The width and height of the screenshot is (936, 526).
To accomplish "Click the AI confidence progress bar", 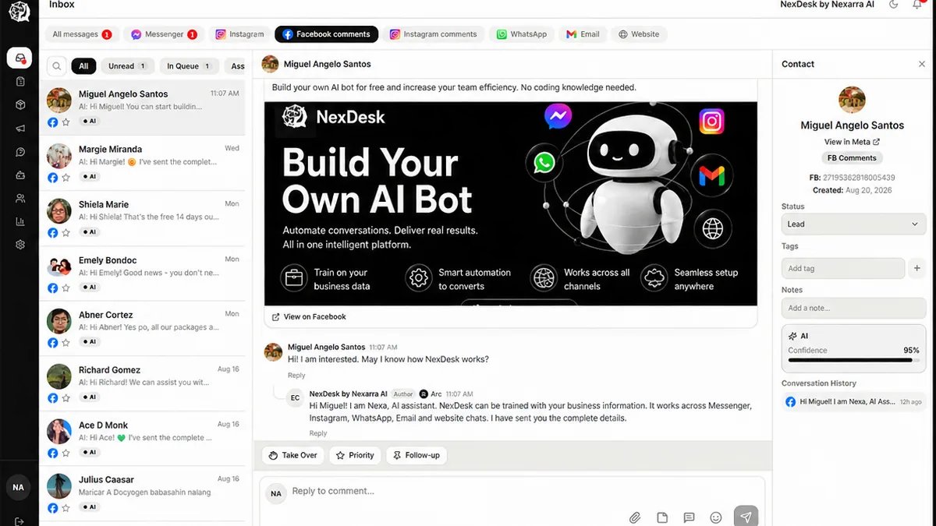I will click(x=853, y=360).
